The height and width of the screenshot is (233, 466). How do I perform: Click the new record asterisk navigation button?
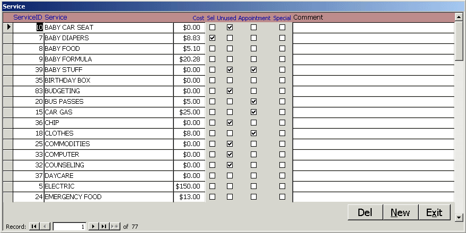(115, 227)
